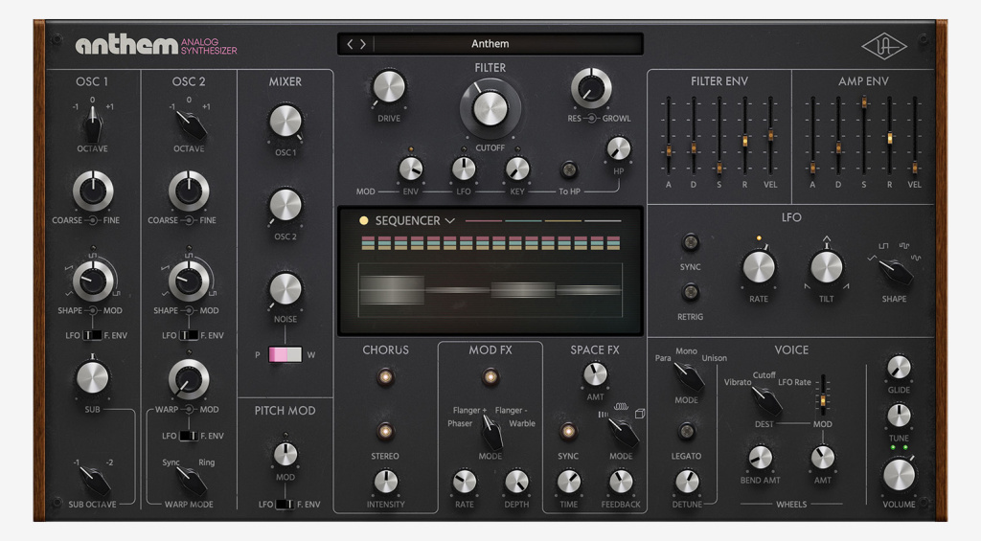Screen dimensions: 981x541
Task: Toggle the pink/white noise P-W switch
Action: (285, 354)
